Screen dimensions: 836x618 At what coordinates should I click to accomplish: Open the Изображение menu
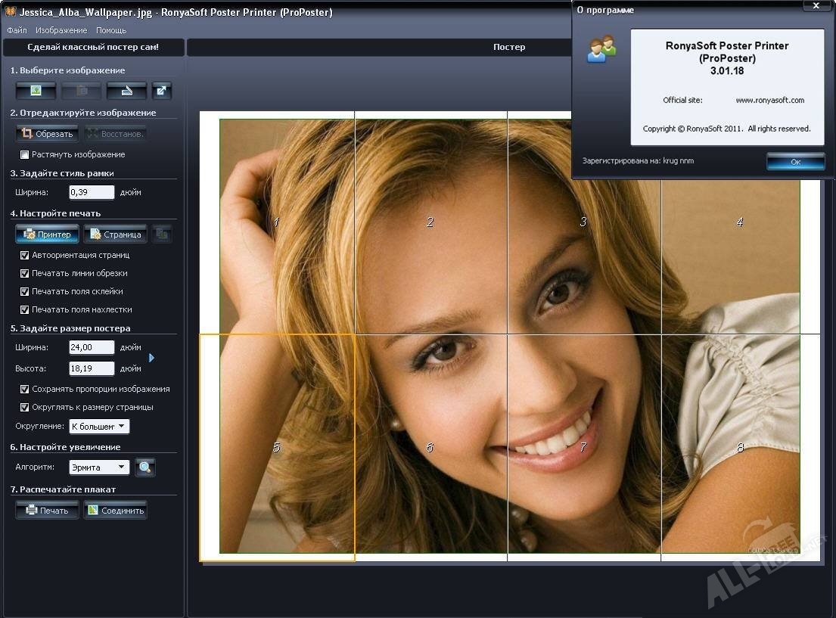pyautogui.click(x=61, y=31)
